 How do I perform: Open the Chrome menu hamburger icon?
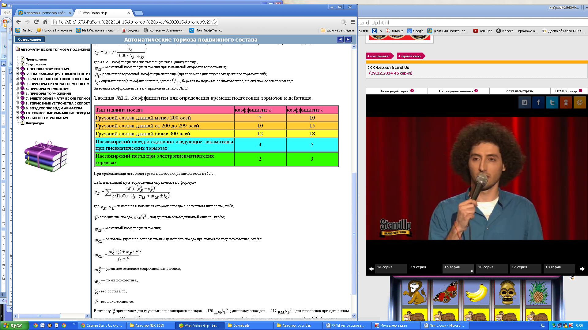(353, 22)
